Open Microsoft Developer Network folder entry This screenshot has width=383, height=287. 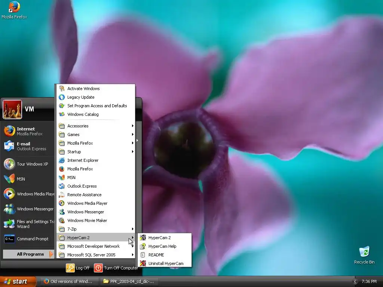click(96, 246)
